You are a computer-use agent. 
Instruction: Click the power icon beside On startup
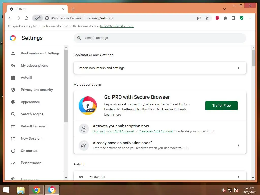[13, 151]
